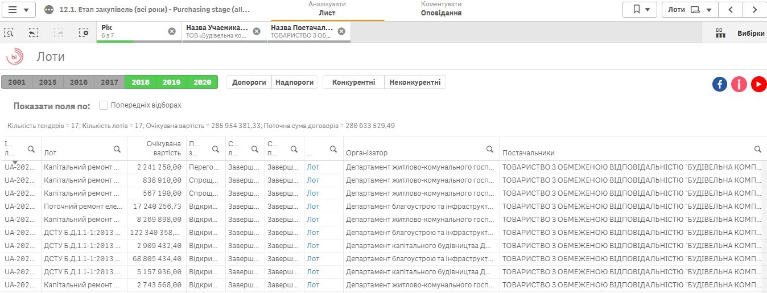The image size is (767, 293).
Task: Open the bookmarks dropdown
Action: (x=640, y=10)
